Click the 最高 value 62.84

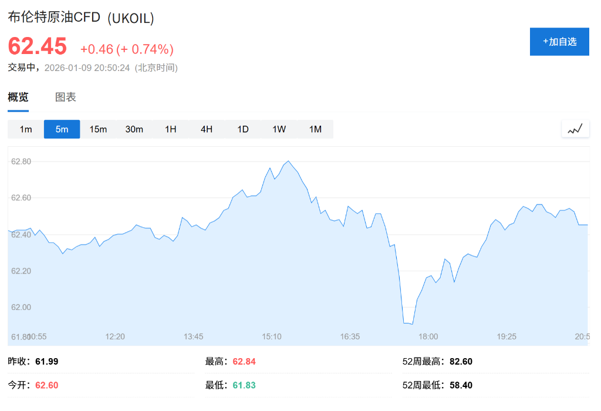click(244, 361)
